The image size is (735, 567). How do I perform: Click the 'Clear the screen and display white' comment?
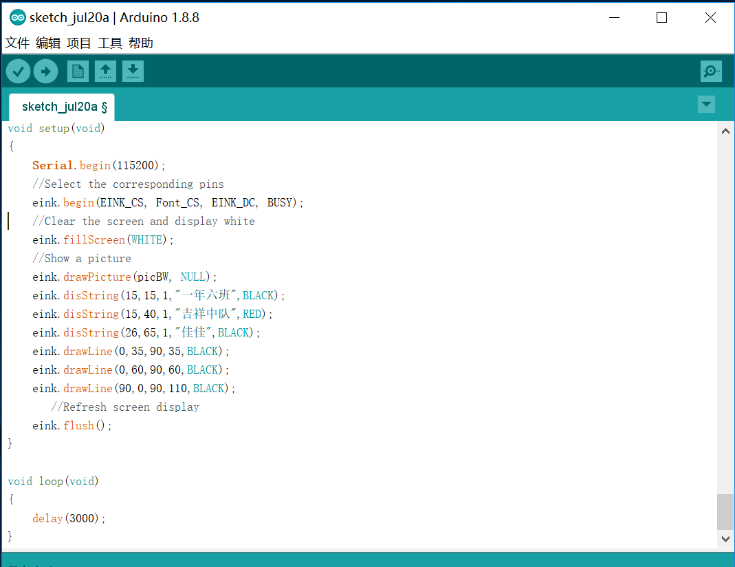coord(144,222)
